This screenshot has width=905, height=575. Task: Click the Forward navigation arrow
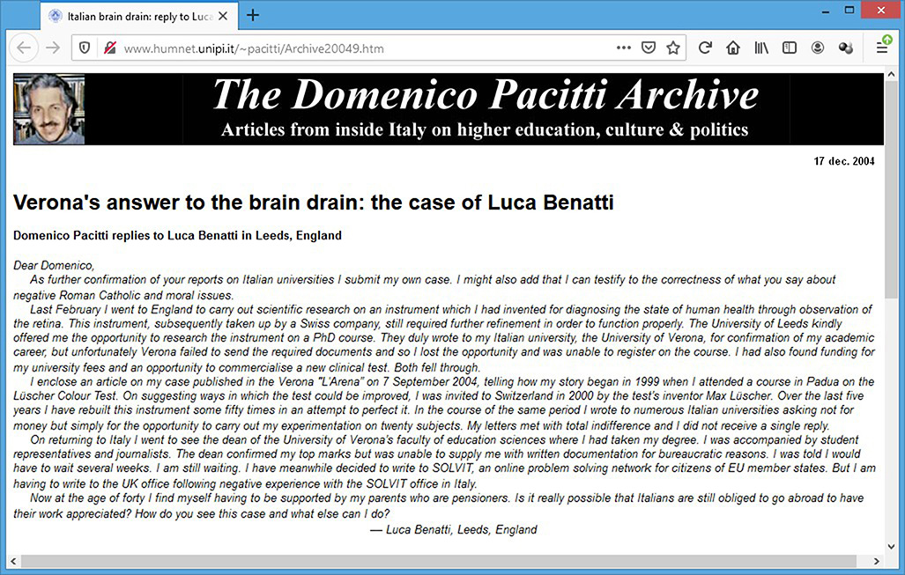point(53,48)
